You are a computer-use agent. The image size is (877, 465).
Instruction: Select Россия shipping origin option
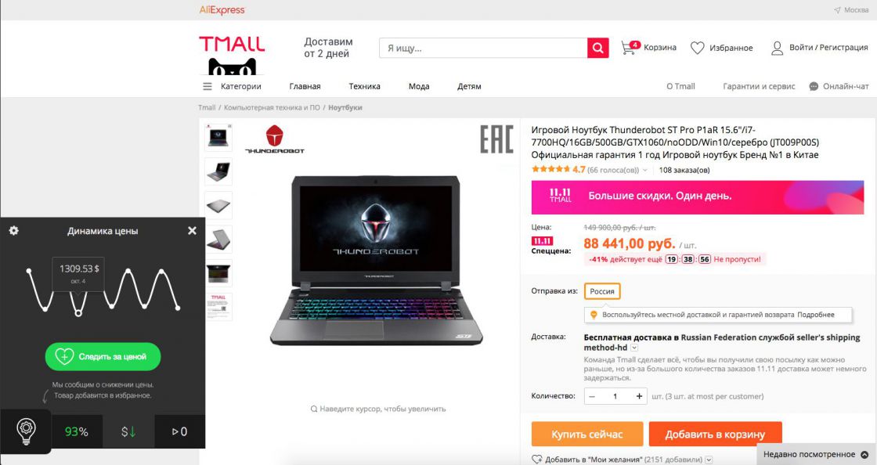602,291
